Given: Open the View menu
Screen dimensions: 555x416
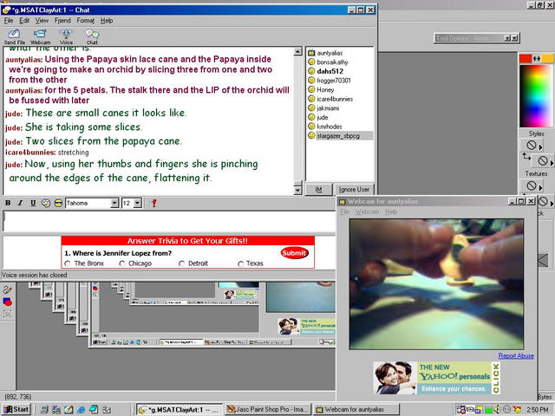Looking at the screenshot, I should click(42, 21).
